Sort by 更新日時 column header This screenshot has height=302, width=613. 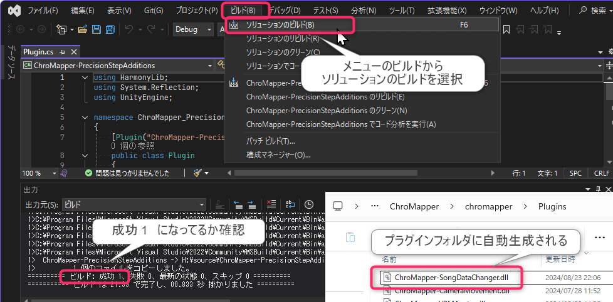[560, 259]
